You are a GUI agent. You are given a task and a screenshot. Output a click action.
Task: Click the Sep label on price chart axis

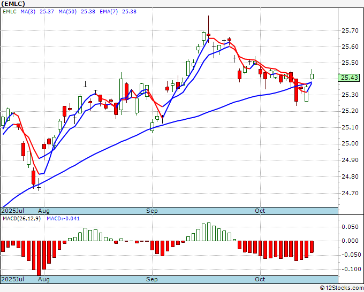(x=152, y=211)
